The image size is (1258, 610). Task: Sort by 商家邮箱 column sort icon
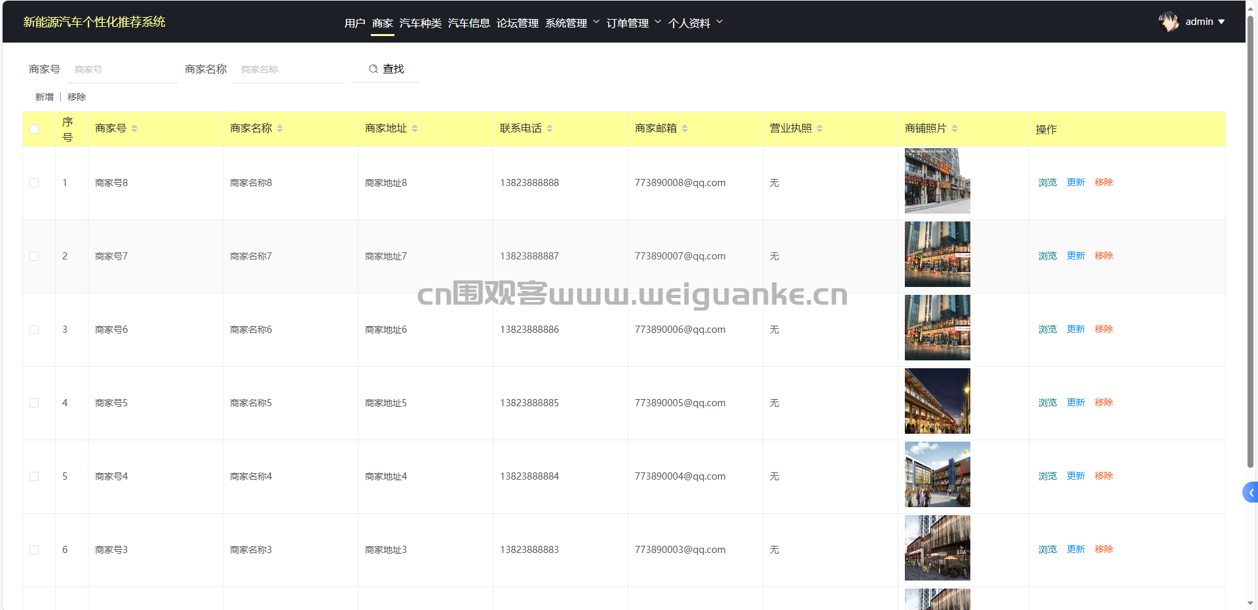click(x=685, y=128)
